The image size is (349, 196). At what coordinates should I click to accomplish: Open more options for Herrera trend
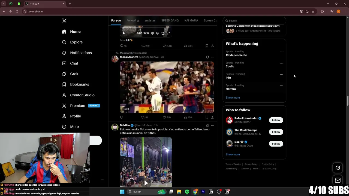point(281,86)
